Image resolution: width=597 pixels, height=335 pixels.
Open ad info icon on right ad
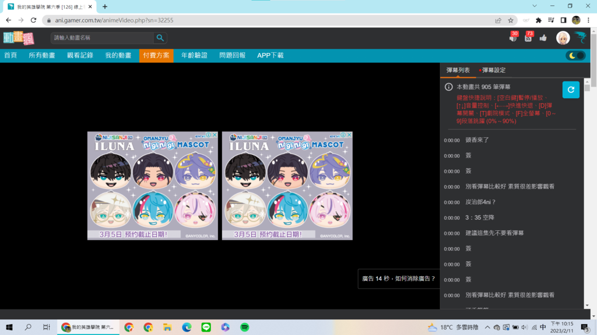343,135
